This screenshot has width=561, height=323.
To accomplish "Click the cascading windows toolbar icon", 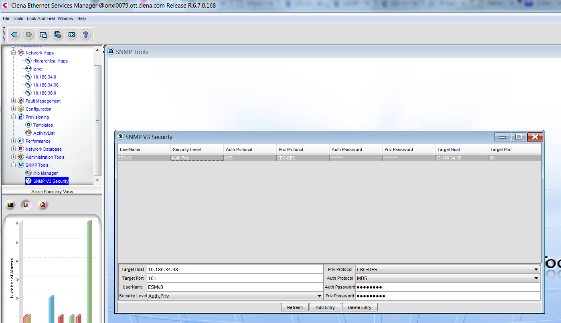I will 43,34.
